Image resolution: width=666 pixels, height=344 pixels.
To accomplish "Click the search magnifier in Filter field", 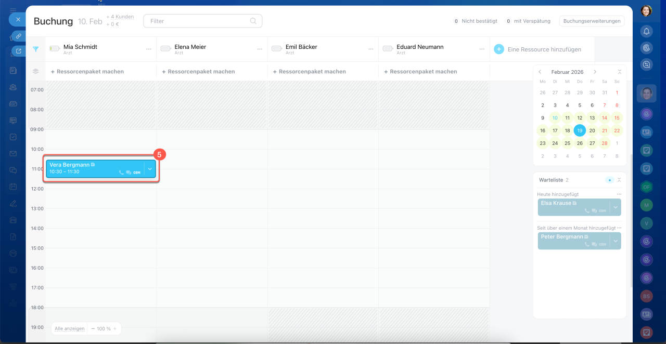I will (253, 21).
